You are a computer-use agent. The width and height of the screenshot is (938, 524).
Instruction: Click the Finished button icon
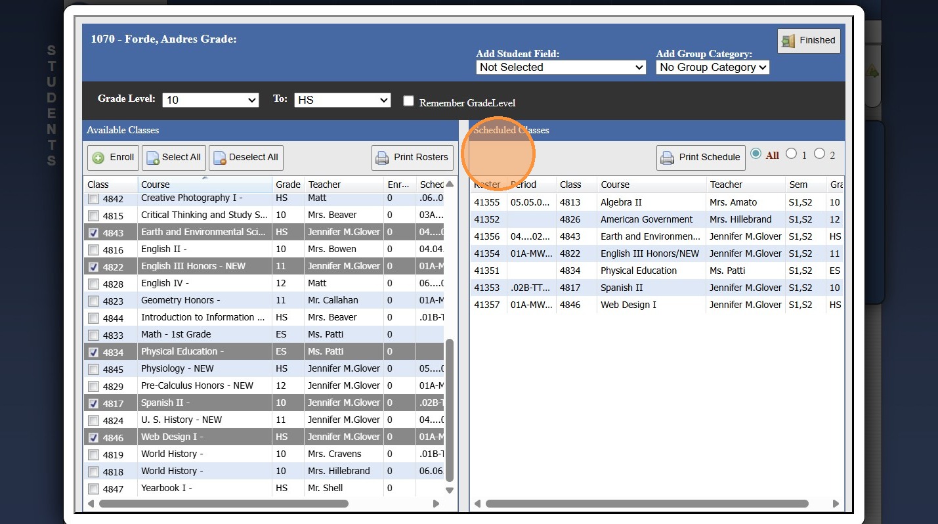(x=788, y=41)
